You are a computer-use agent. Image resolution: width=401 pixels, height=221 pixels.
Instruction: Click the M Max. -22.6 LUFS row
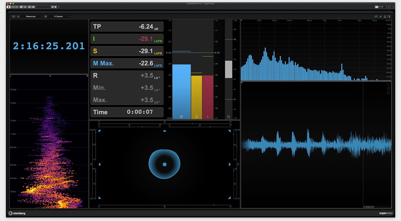click(x=127, y=63)
